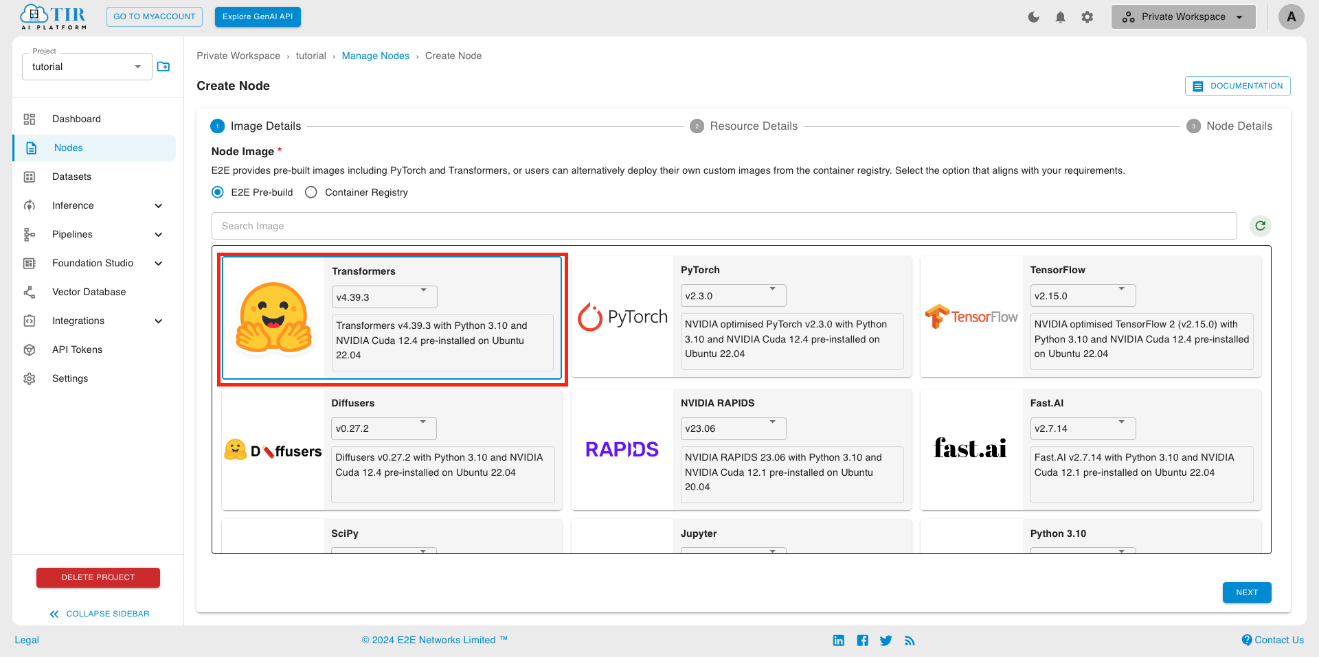Expand the Inference menu chevron
The image size is (1319, 657).
159,205
